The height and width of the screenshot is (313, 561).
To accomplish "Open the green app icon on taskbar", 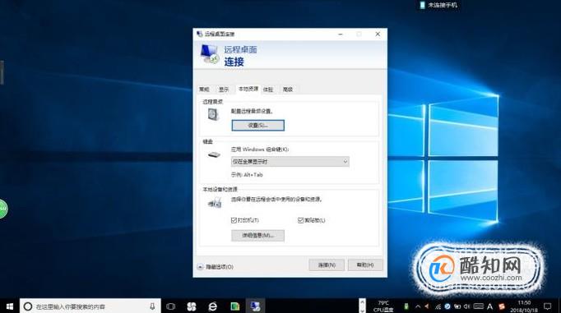I will pos(234,306).
